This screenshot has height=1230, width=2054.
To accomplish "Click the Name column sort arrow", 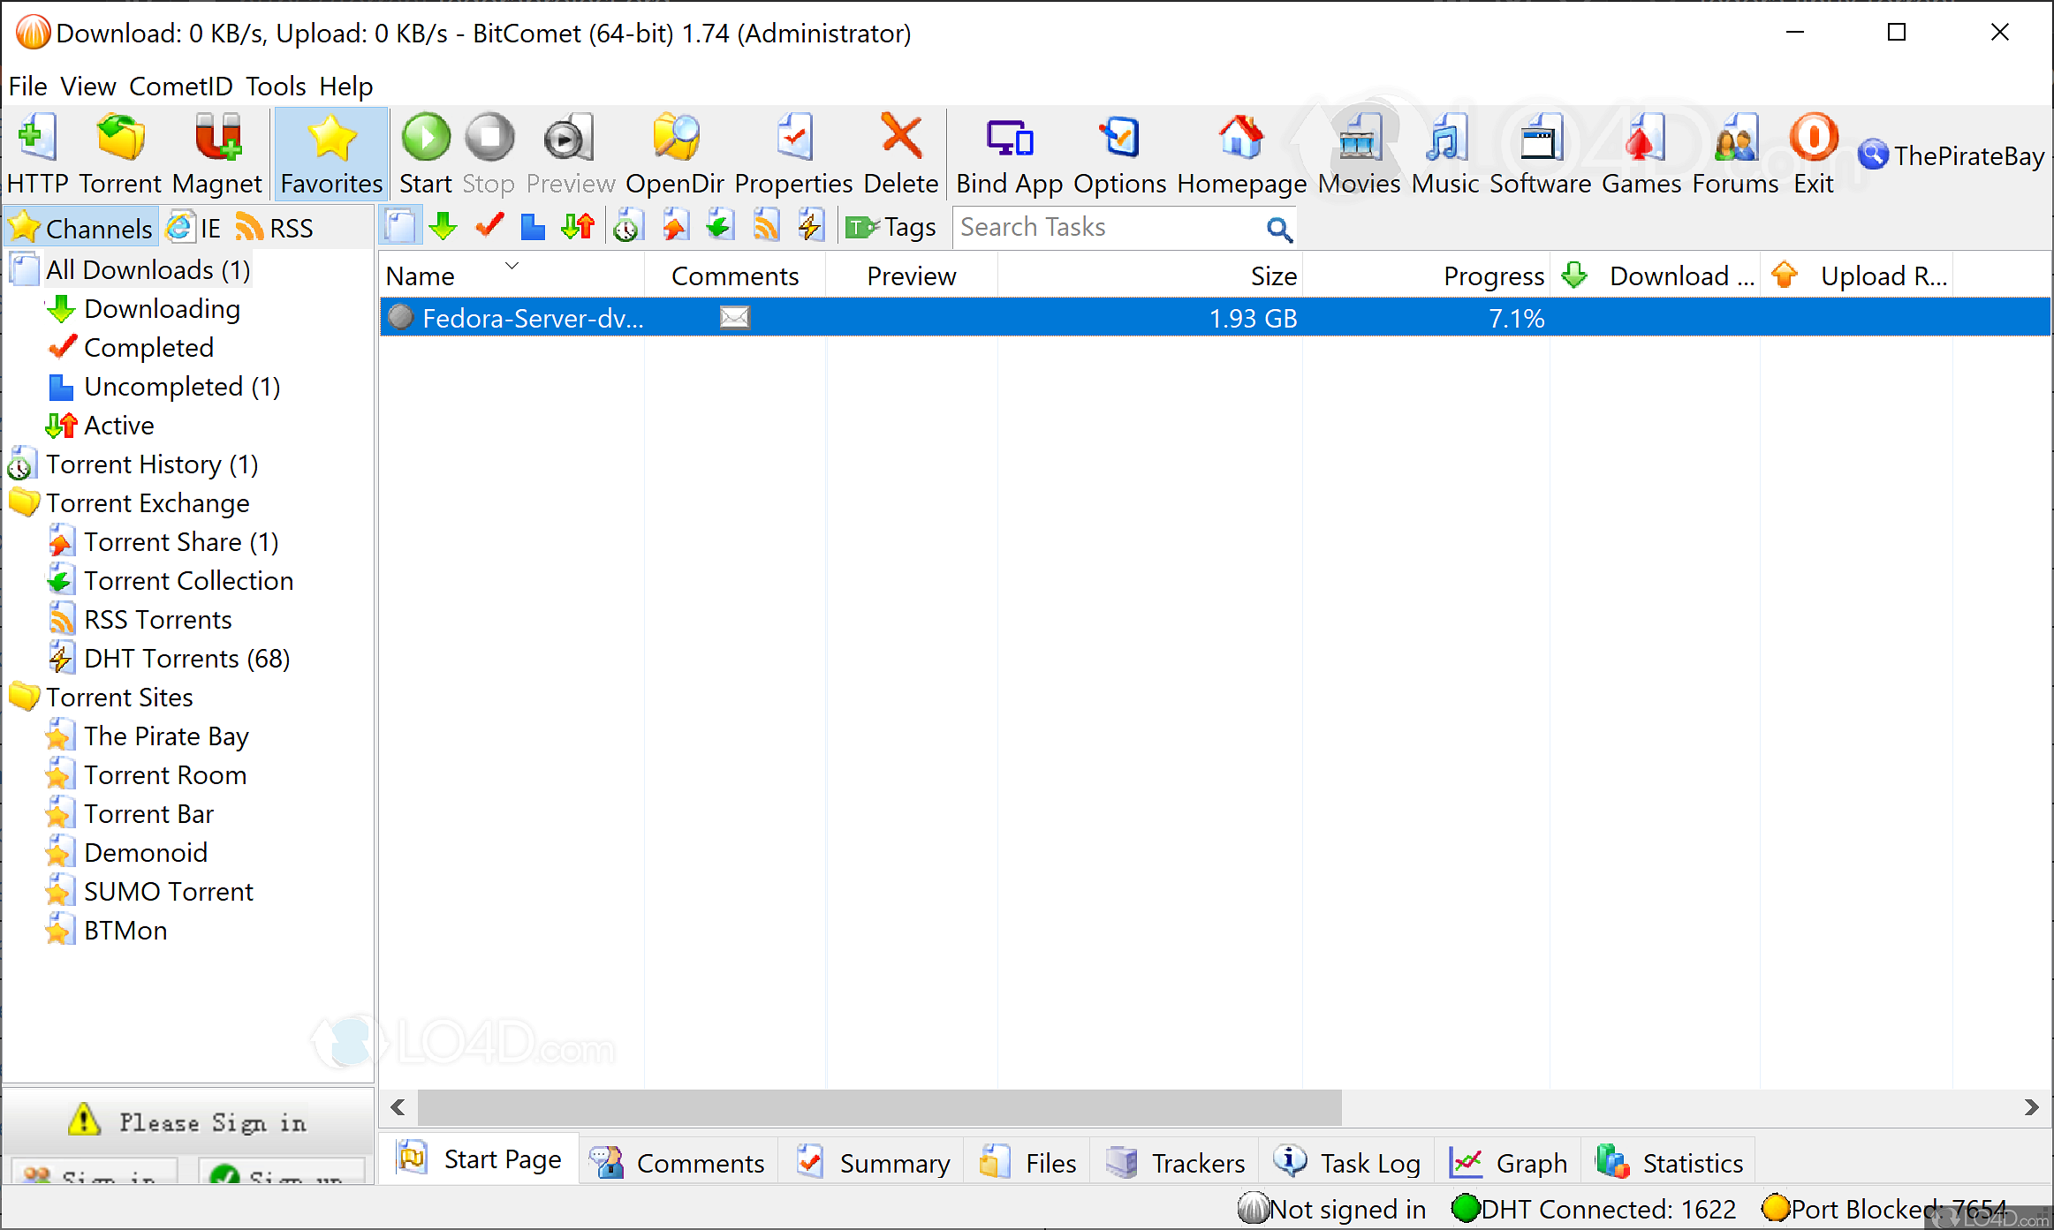I will click(512, 266).
